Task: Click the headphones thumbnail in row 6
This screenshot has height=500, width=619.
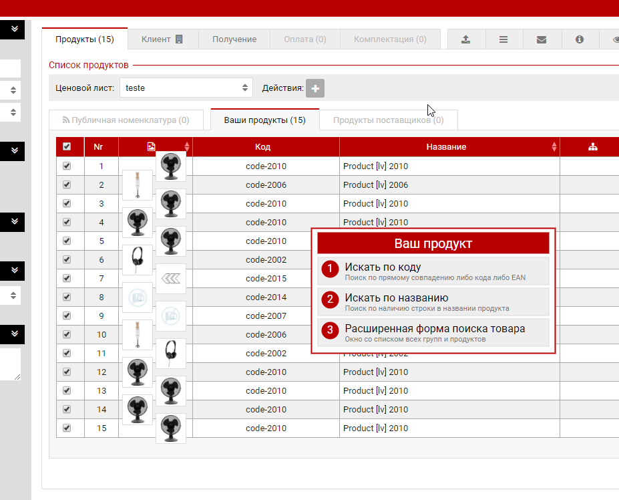Action: [138, 260]
